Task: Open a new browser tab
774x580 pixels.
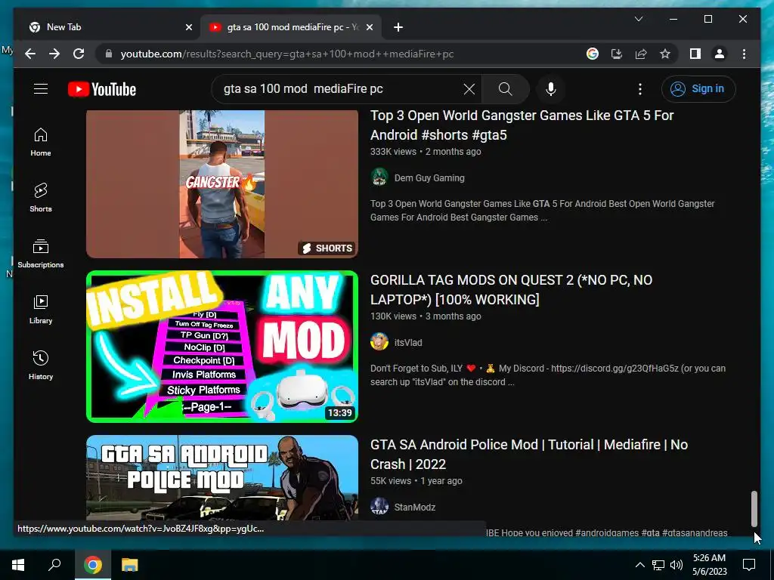Action: pos(398,27)
